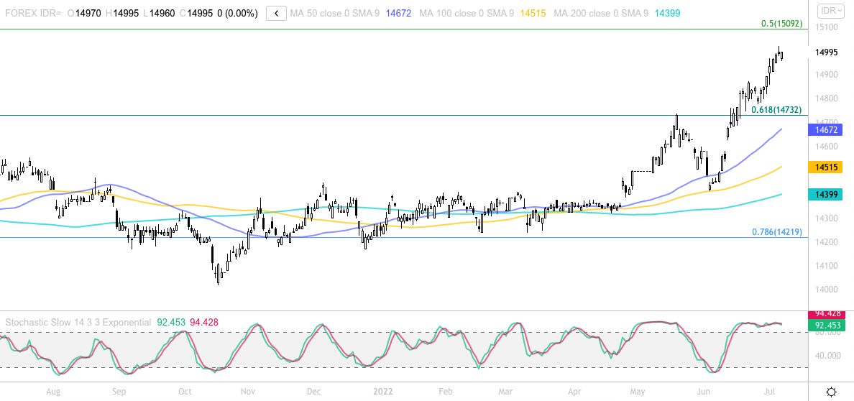Click the 0.618(14732) Fibonacci level label
Viewport: 854px width, 401px height.
pyautogui.click(x=776, y=110)
